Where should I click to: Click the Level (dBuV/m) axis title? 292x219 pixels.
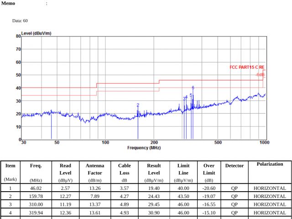[36, 33]
